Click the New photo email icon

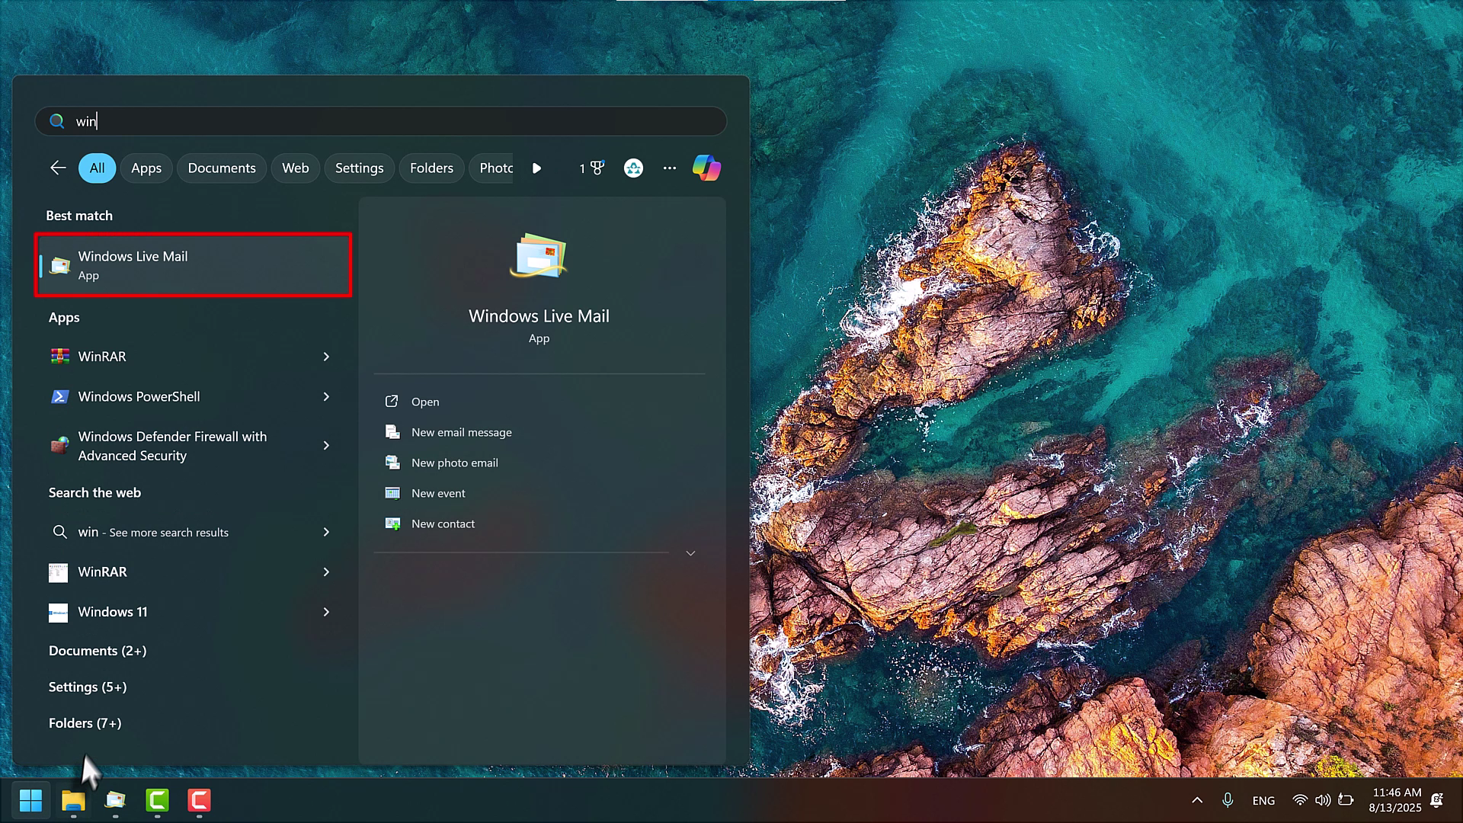pyautogui.click(x=392, y=463)
